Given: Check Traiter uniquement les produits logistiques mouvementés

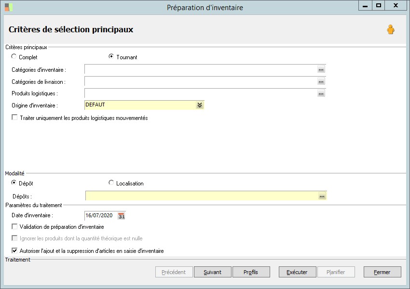Looking at the screenshot, I should (x=15, y=118).
